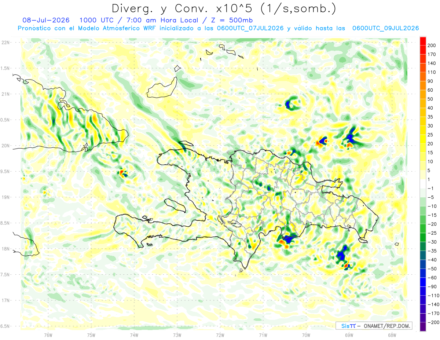
Task: Click the '68W' longitude label
Action: 392,335
